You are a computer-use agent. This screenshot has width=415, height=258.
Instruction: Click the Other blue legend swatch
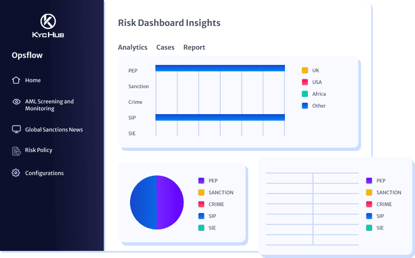point(305,106)
